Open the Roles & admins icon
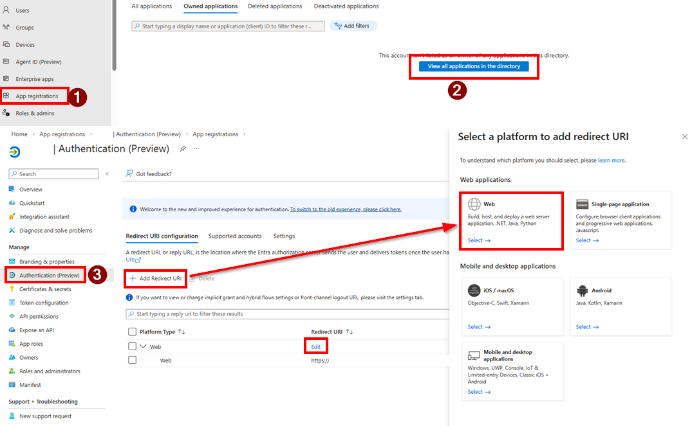 click(6, 113)
